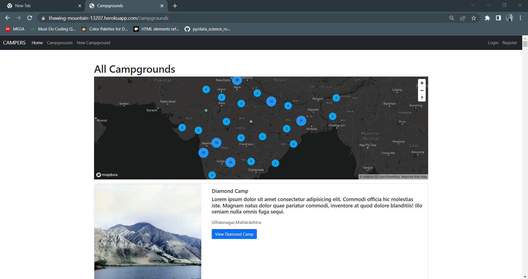Click the Improve this map link
The width and height of the screenshot is (528, 279).
[414, 177]
